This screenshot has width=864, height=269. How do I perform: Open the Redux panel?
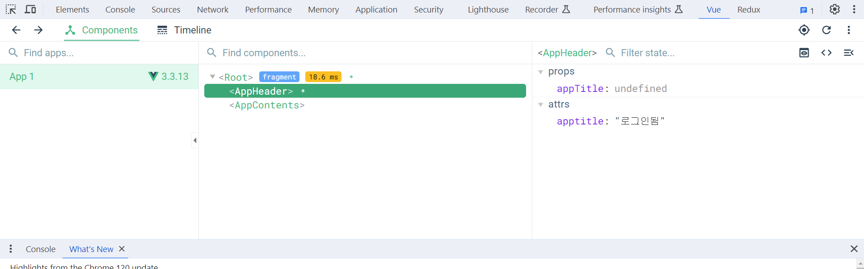point(749,9)
